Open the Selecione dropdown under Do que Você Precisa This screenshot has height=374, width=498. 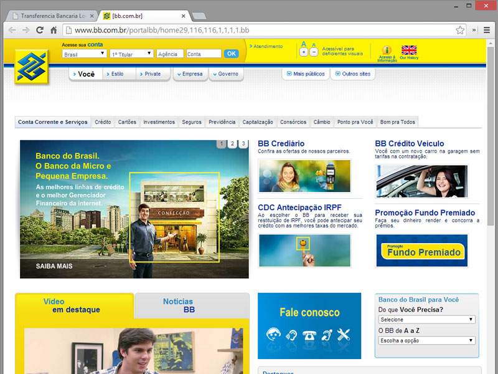click(426, 320)
